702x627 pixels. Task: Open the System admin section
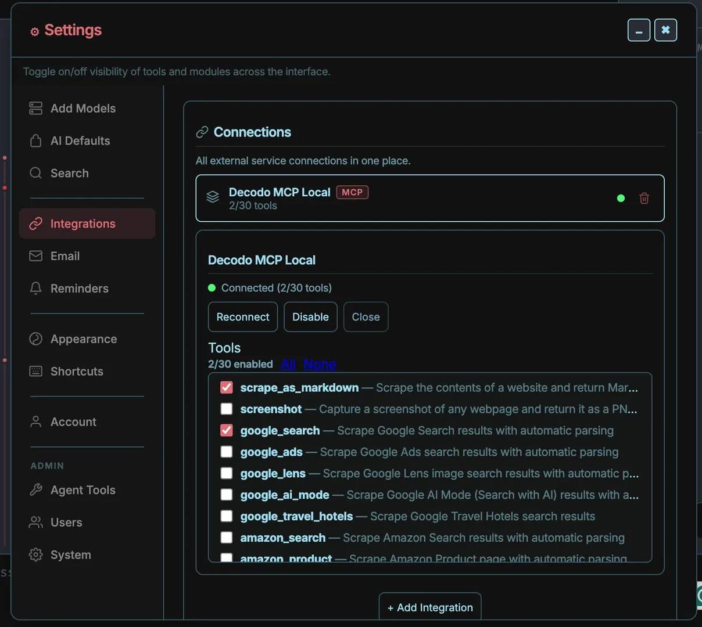[x=87, y=555]
